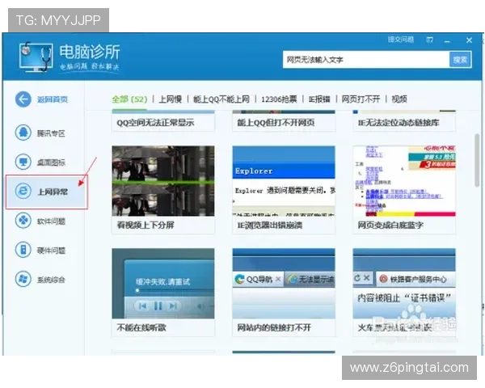
Task: Click the IE浏览器出错崩溃 caption text
Action: pyautogui.click(x=270, y=225)
